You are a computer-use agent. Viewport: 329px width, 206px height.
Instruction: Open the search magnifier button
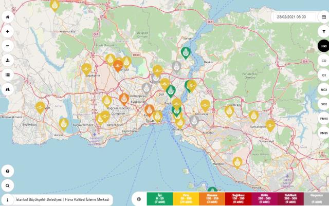coord(8,185)
